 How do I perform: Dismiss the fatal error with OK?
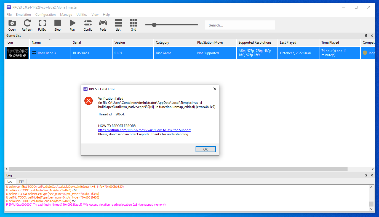coord(205,149)
